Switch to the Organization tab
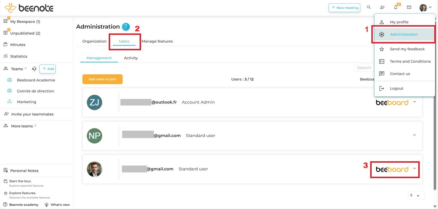438x209 pixels. click(x=94, y=41)
